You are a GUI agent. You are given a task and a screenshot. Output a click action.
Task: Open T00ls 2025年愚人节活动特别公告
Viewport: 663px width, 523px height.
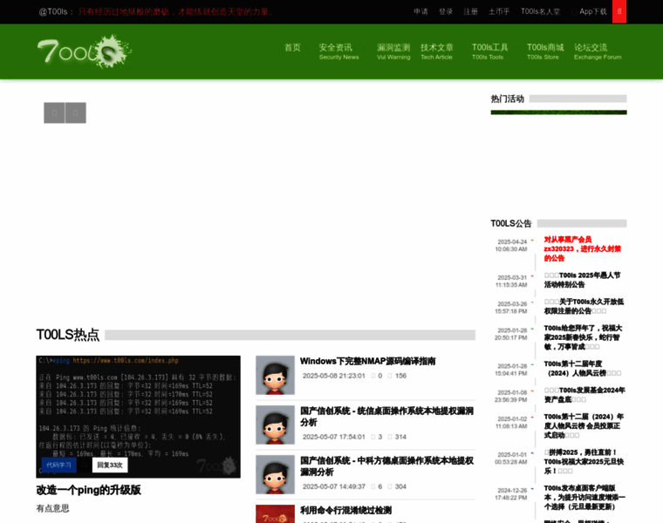[582, 280]
